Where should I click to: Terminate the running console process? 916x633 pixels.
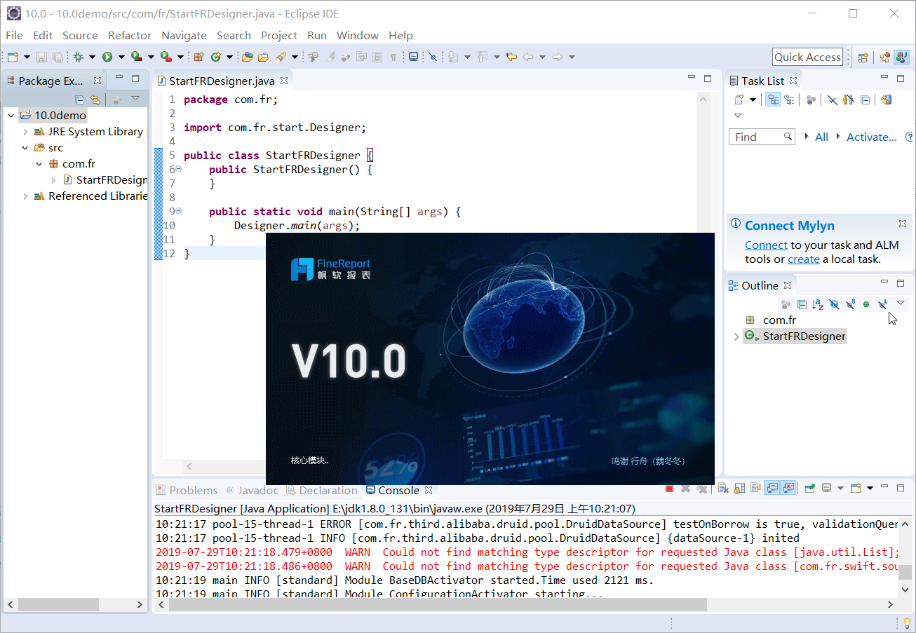click(669, 489)
